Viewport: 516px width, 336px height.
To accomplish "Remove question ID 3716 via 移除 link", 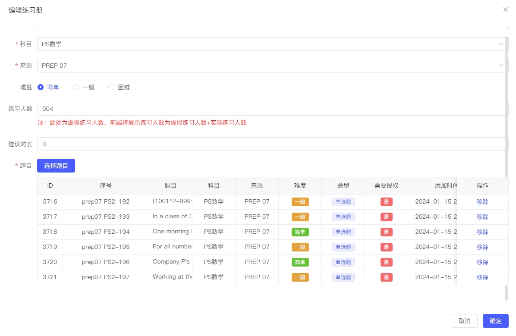I will click(x=482, y=201).
